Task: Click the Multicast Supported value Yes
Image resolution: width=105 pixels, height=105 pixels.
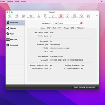Action: (83, 65)
